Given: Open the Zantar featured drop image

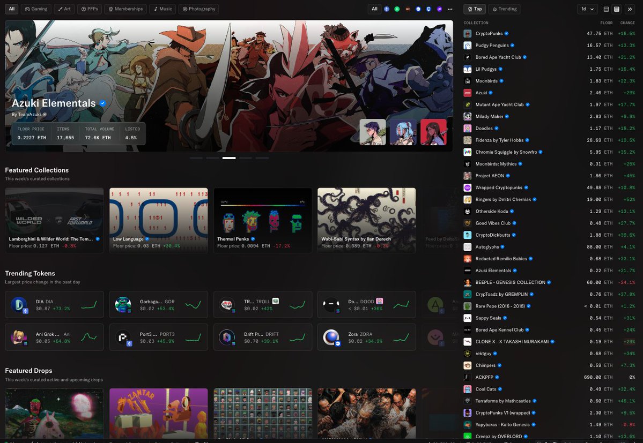Looking at the screenshot, I should pyautogui.click(x=159, y=414).
